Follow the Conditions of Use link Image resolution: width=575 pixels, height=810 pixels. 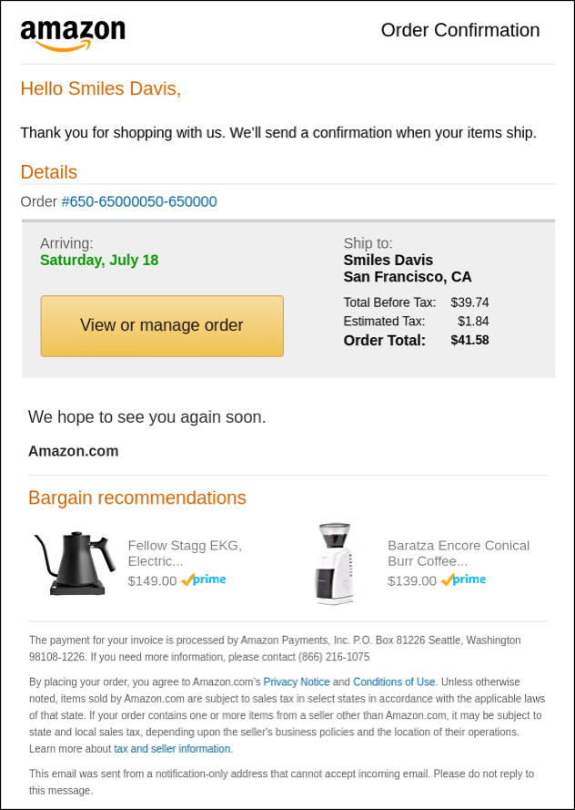click(394, 682)
